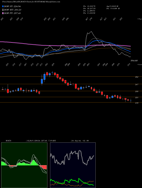Viewport: 142px width, 188px height.
Task: Click the white DOW MT legend swatch
Action: (x=3, y=10)
